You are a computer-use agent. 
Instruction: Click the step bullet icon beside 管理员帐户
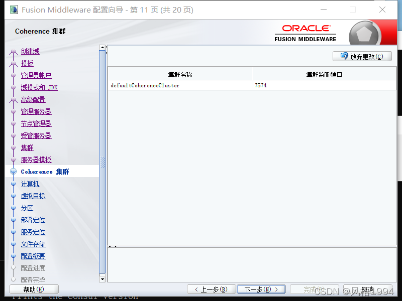pos(14,75)
